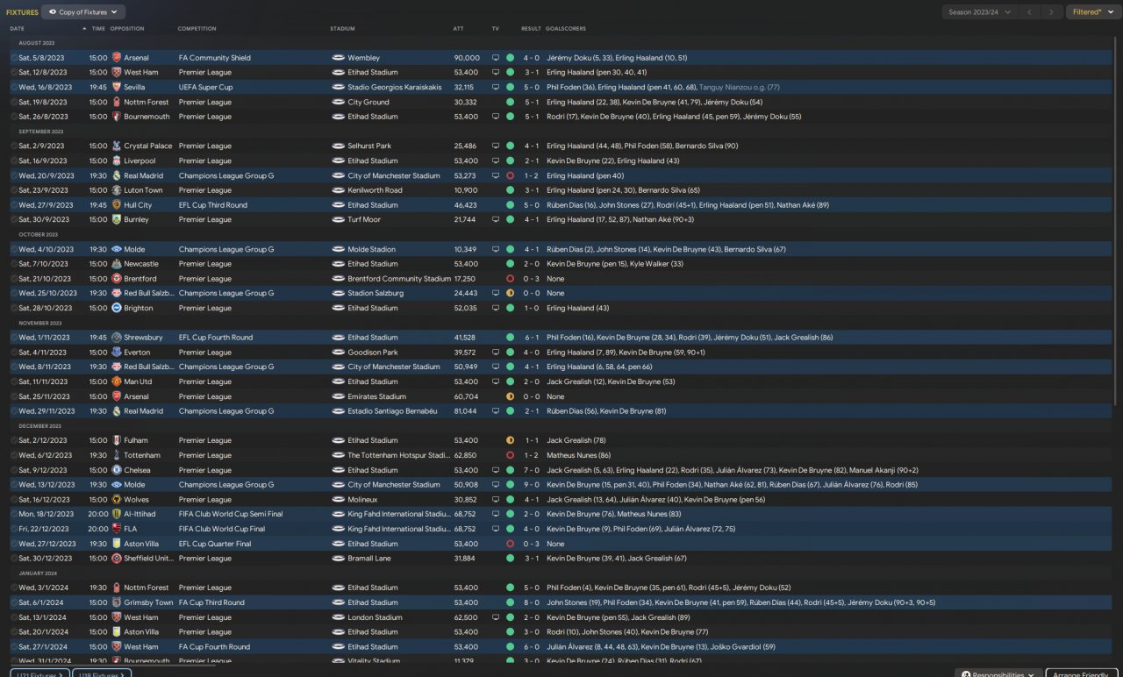
Task: Click the Sevilla club badge
Action: [x=117, y=88]
